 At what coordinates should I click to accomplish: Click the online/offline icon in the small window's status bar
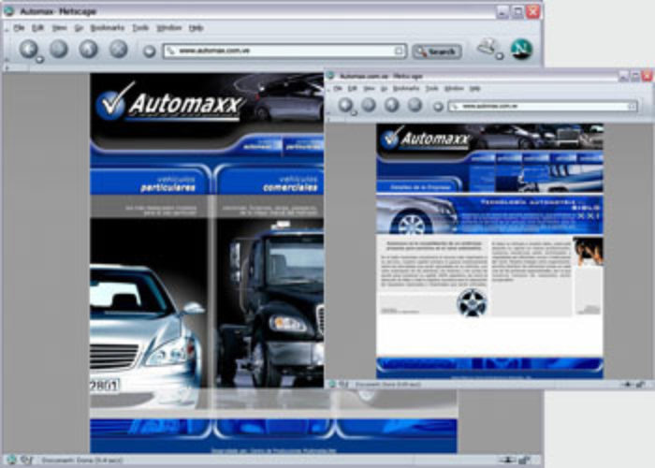point(628,385)
